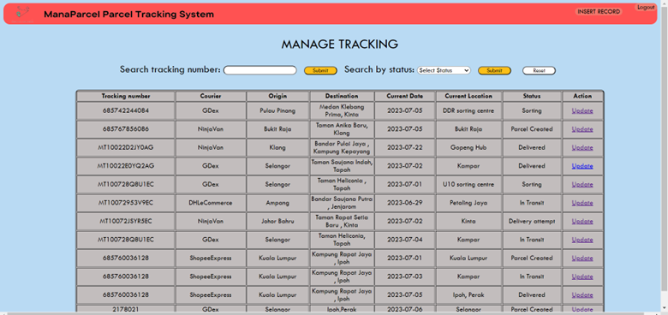Update record MT10072JSYR5EC
Screen dimensions: 668x315
click(x=582, y=222)
